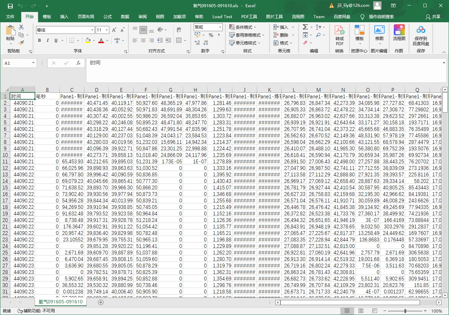Select the 氧气091605-091610 sheet tab

tap(60, 302)
